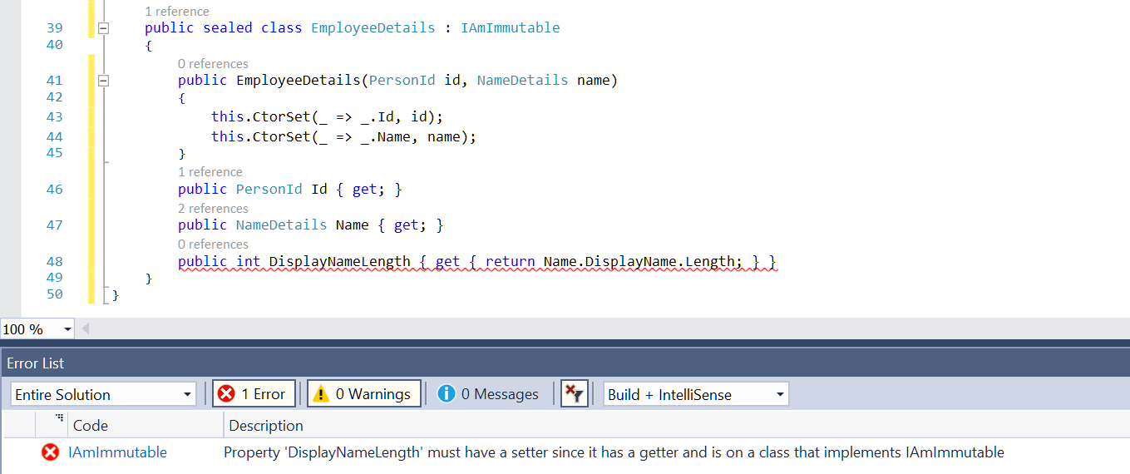
Task: Collapse the EmployeeDetails class outline
Action: [104, 28]
